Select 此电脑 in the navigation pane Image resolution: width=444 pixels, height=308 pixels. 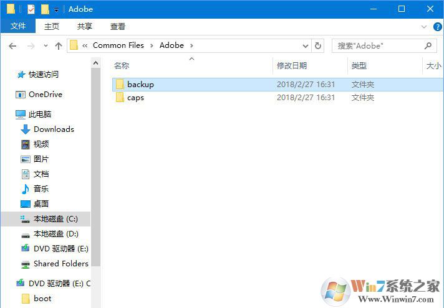40,114
